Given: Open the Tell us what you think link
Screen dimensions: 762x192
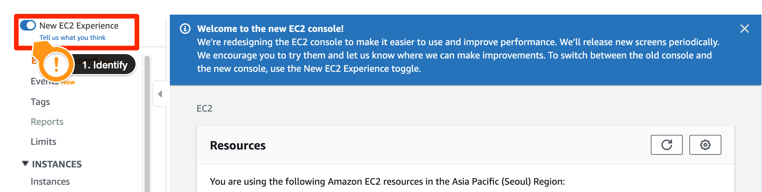Looking at the screenshot, I should coord(73,38).
